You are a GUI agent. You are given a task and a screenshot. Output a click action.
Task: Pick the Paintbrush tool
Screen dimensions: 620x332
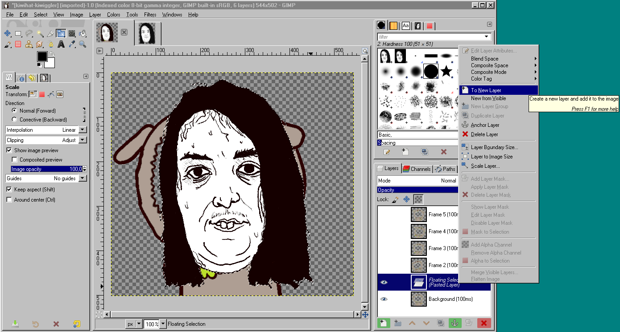pos(7,44)
